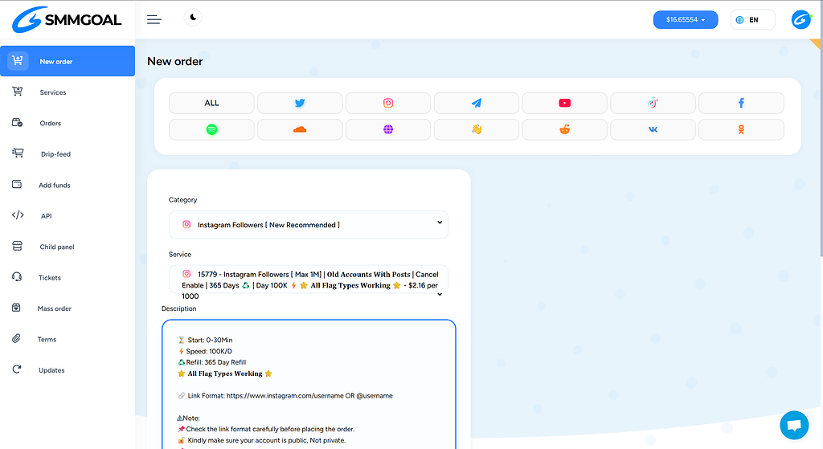The image size is (823, 449).
Task: Open the live chat bubble
Action: [x=794, y=425]
